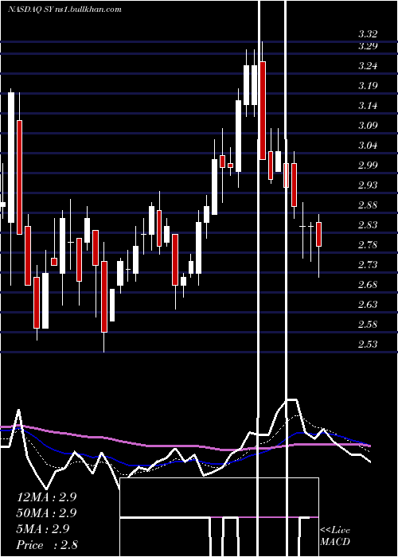Click the 3.32 price axis label
This screenshot has height=557, width=398.
[x=368, y=34]
